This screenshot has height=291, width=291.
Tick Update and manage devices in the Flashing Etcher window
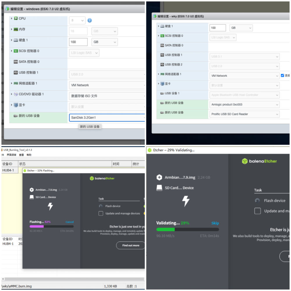(101, 213)
